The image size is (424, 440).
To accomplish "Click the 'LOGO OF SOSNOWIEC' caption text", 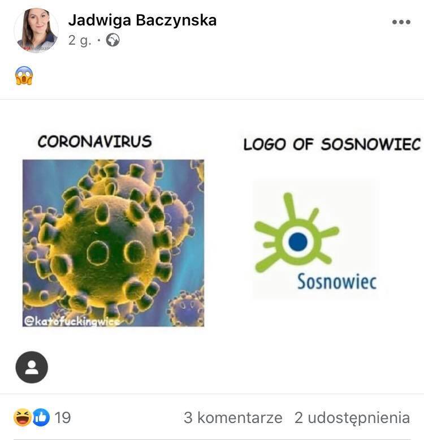I will coord(332,144).
